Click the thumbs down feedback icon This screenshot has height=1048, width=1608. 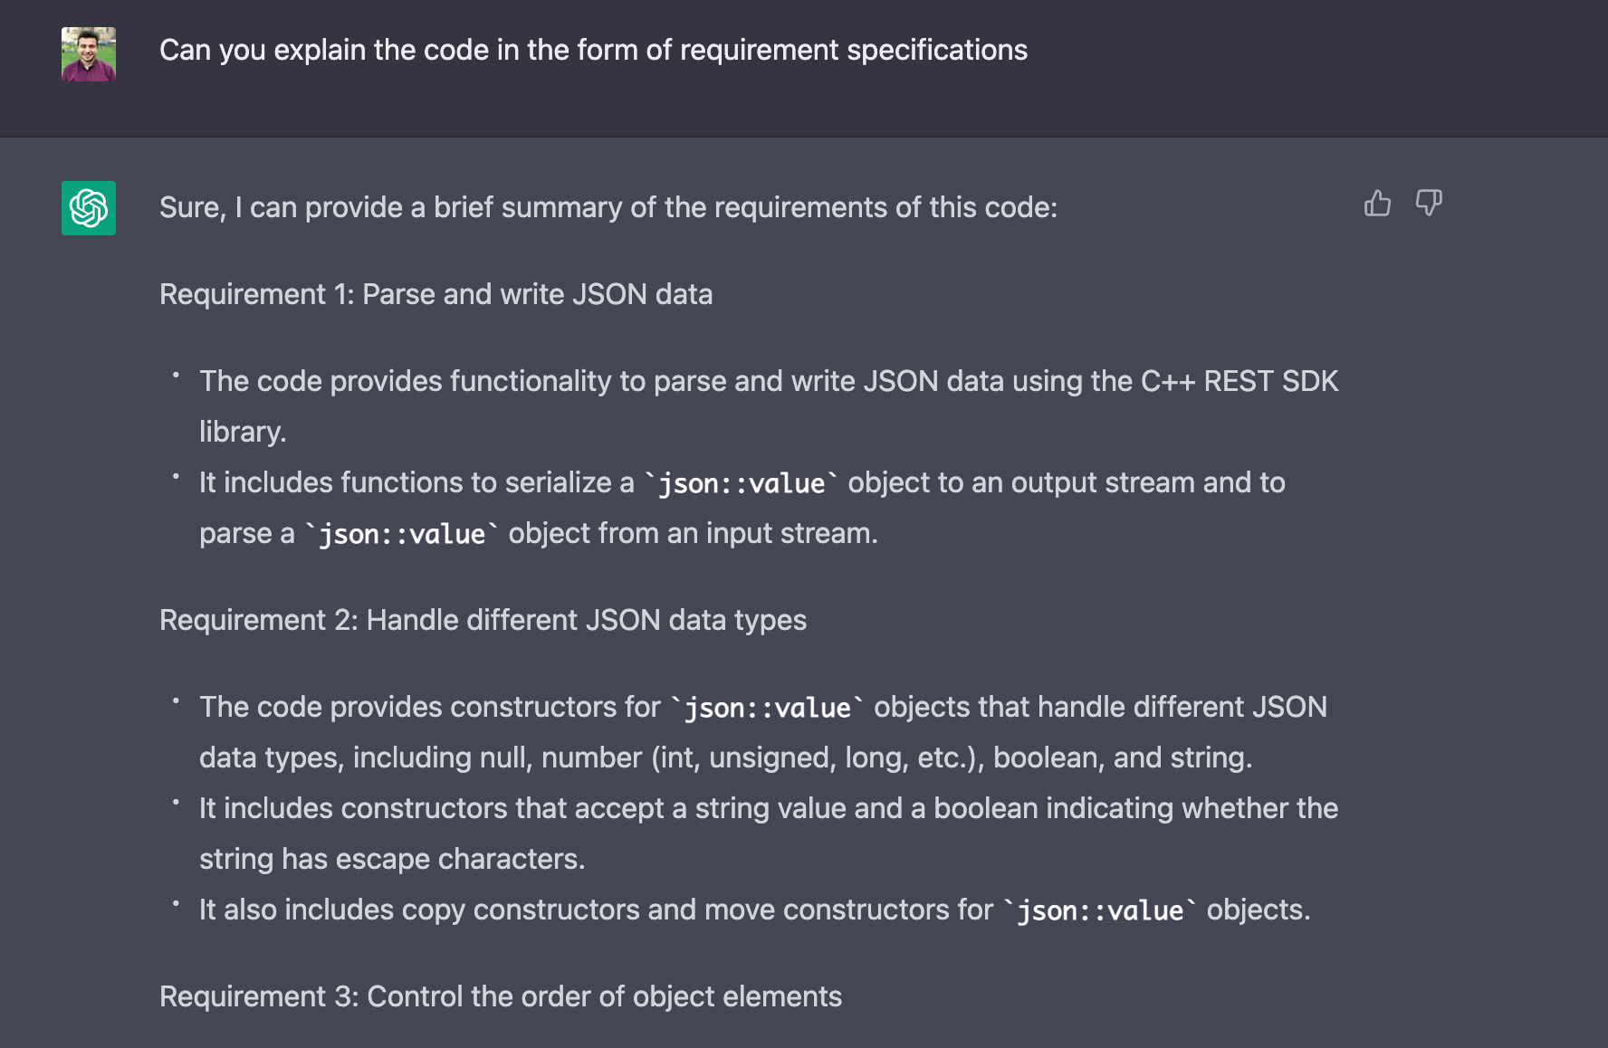pyautogui.click(x=1429, y=204)
